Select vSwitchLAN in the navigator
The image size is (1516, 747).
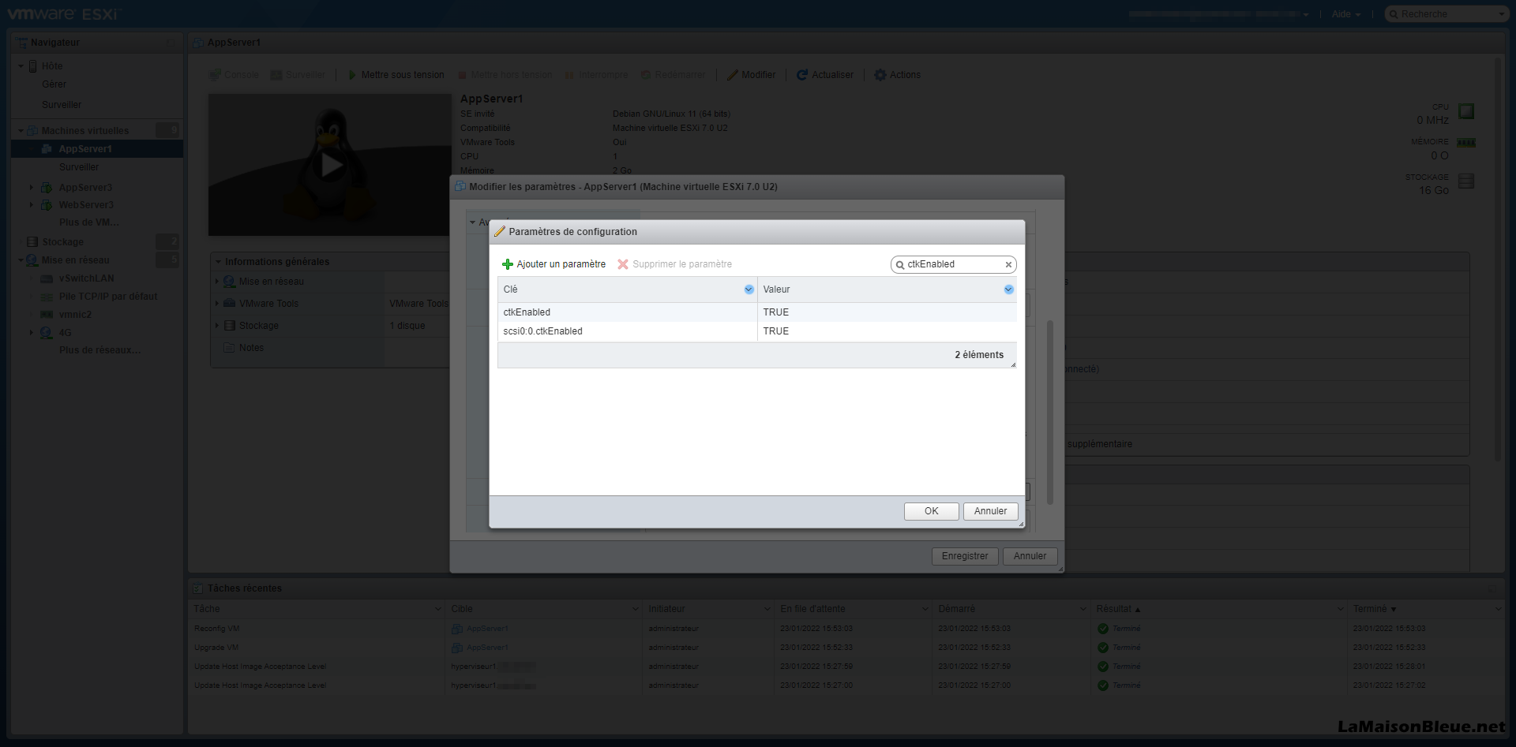86,278
